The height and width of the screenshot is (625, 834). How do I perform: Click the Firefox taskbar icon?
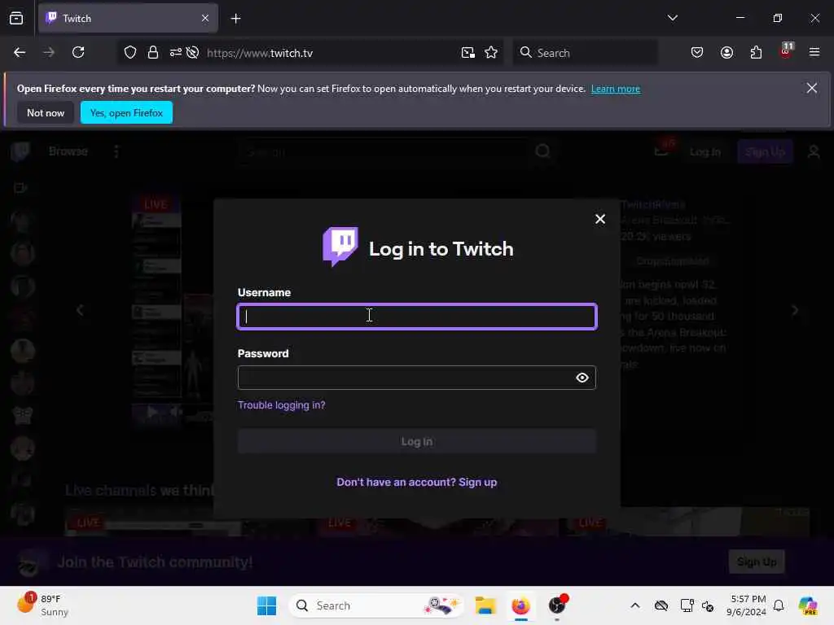coord(520,605)
